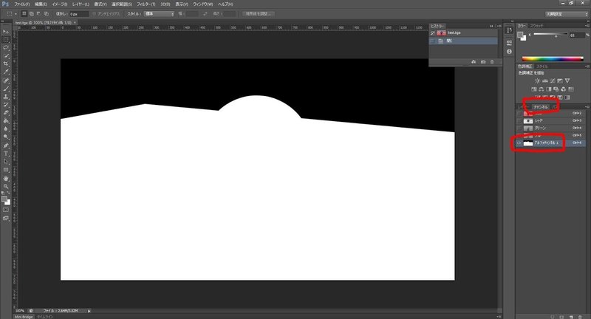This screenshot has width=591, height=319.
Task: Click Intersect with selection icon in options bar
Action: [47, 13]
